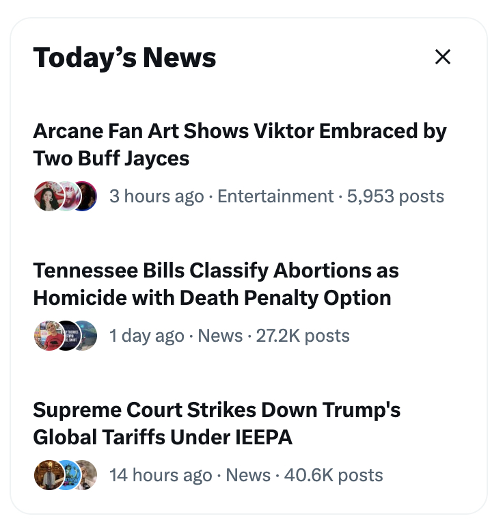Click the 40.6K posts count
This screenshot has height=525, width=503.
(x=334, y=476)
